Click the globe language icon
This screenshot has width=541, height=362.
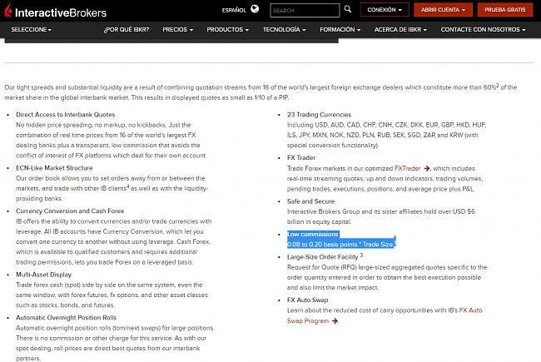[x=255, y=9]
